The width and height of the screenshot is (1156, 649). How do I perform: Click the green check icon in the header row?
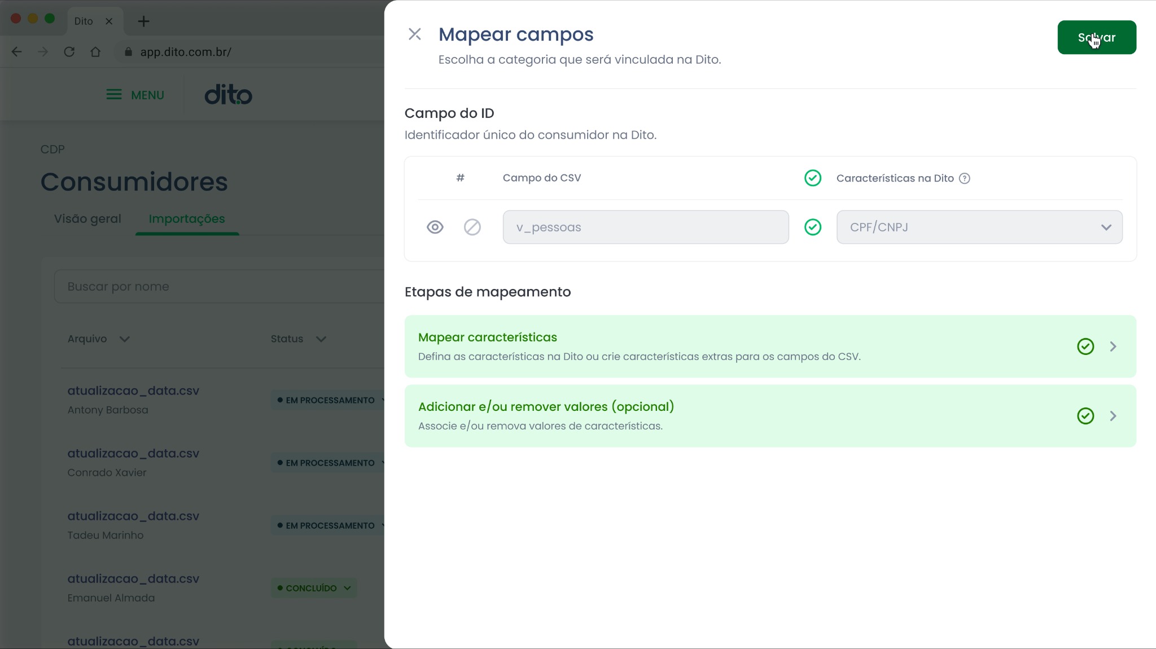click(813, 178)
